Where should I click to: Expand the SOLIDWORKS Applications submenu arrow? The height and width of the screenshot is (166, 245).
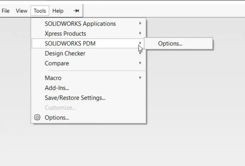pos(140,23)
